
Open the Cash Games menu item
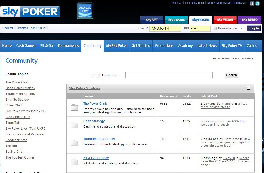tap(26, 46)
